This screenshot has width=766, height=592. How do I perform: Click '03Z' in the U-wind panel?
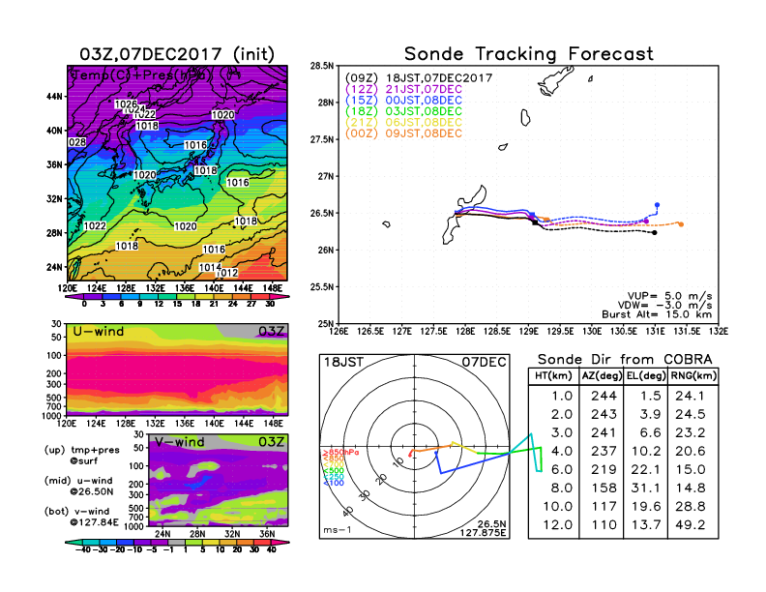point(271,332)
